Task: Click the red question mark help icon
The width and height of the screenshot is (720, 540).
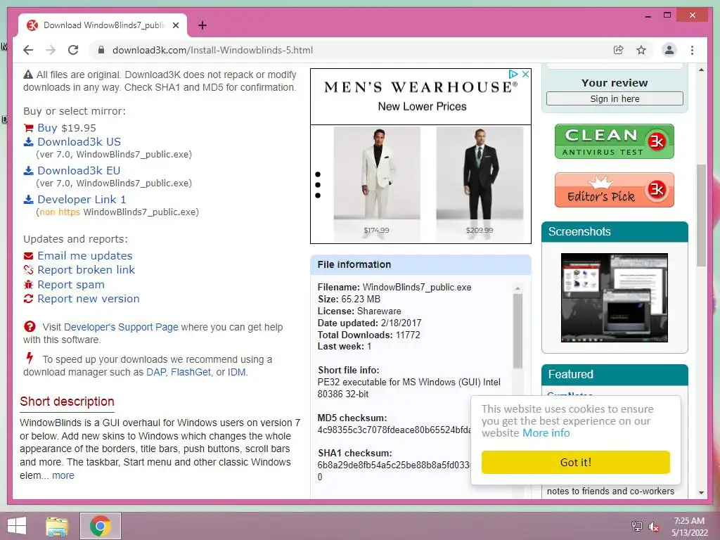Action: click(x=30, y=327)
